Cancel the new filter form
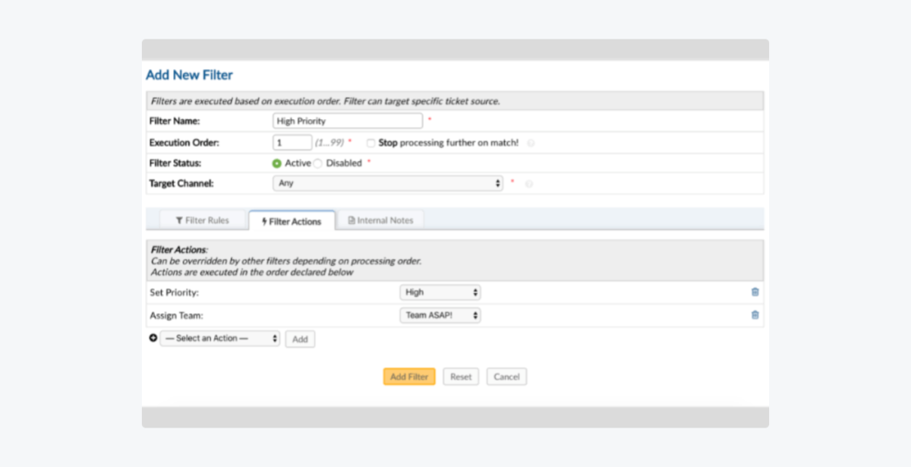911x467 pixels. click(x=506, y=377)
